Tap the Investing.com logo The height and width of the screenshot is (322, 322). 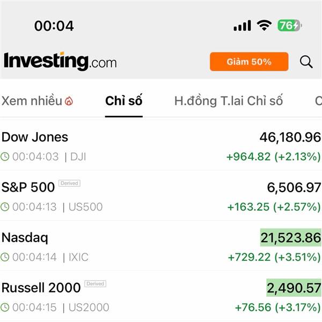60,61
